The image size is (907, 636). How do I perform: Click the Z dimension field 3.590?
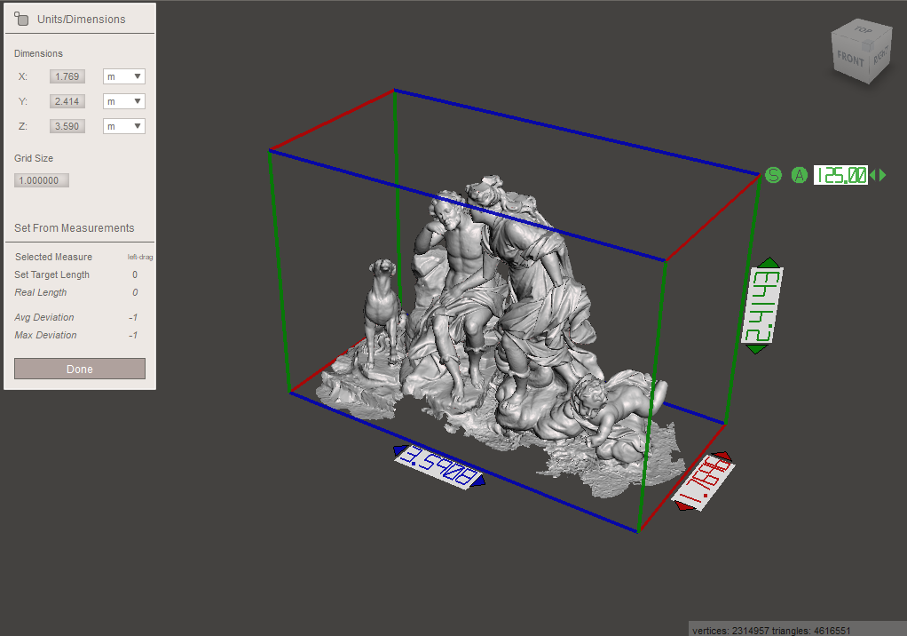click(67, 126)
